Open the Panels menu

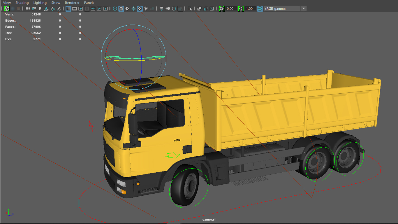[89, 3]
